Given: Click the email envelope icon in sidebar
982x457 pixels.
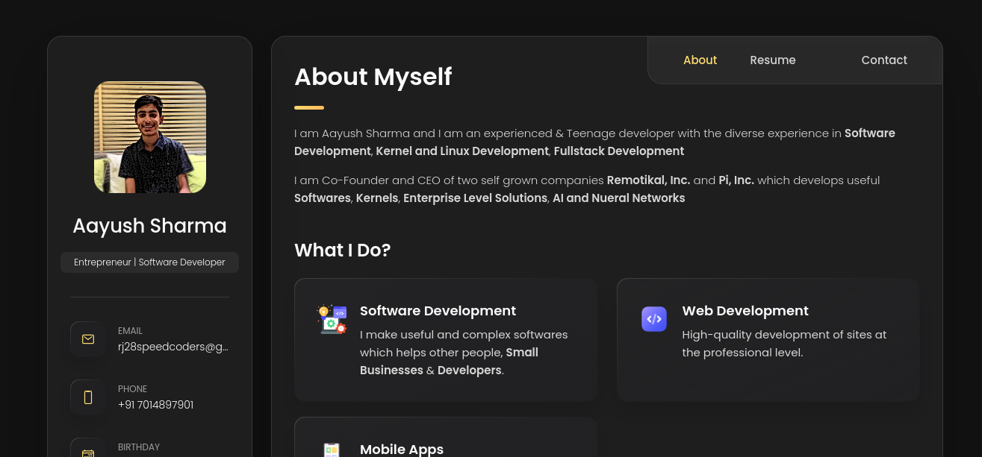Looking at the screenshot, I should 88,338.
